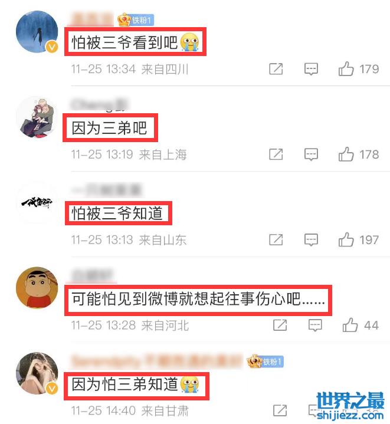Like the comment with 178 likes

pos(346,154)
